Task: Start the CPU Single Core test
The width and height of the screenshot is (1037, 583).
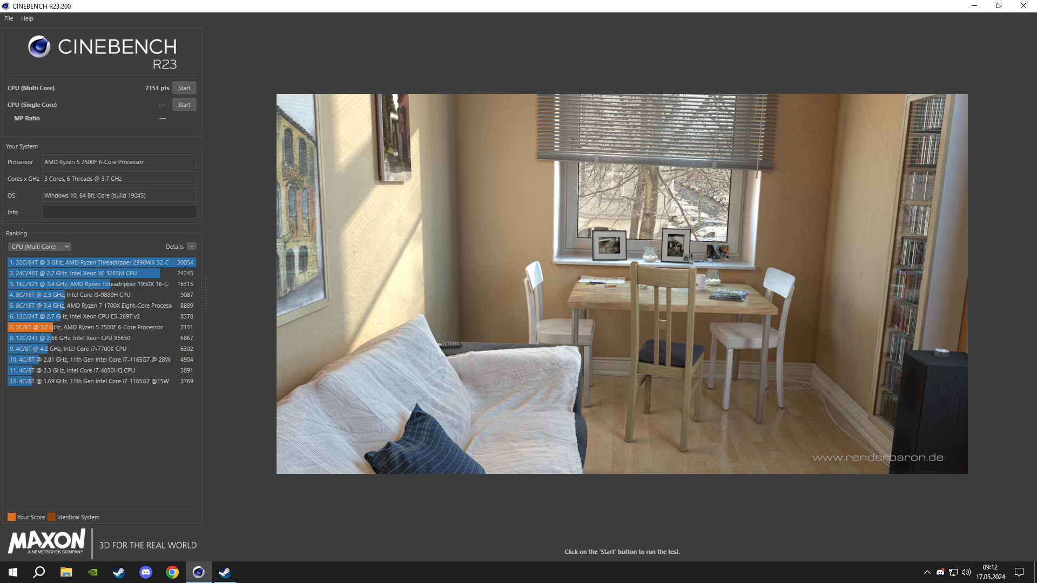Action: (184, 105)
